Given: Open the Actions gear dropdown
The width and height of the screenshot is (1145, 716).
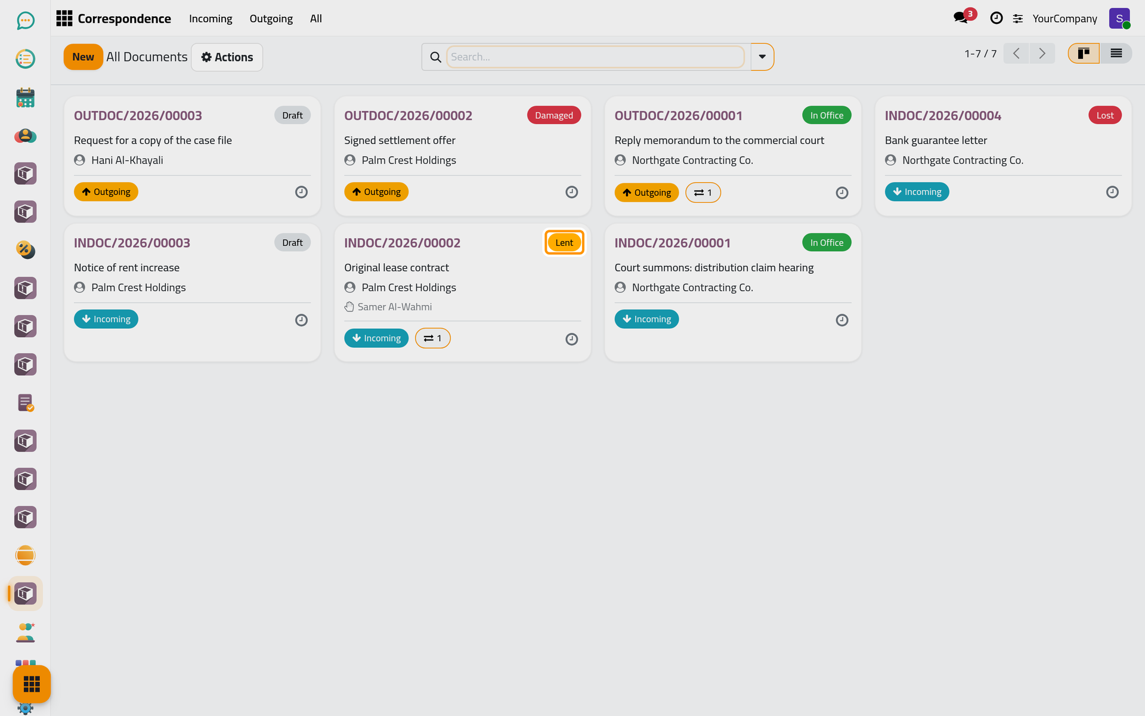Looking at the screenshot, I should [227, 57].
